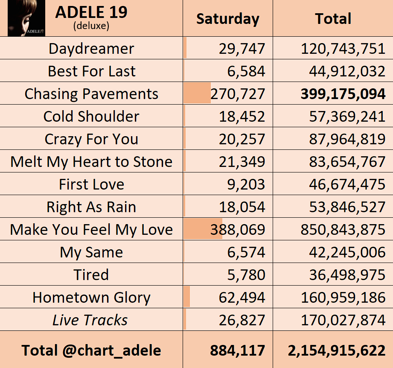The width and height of the screenshot is (393, 368).
Task: Click the Adele 19 album cover thumbnail
Action: [x=26, y=18]
